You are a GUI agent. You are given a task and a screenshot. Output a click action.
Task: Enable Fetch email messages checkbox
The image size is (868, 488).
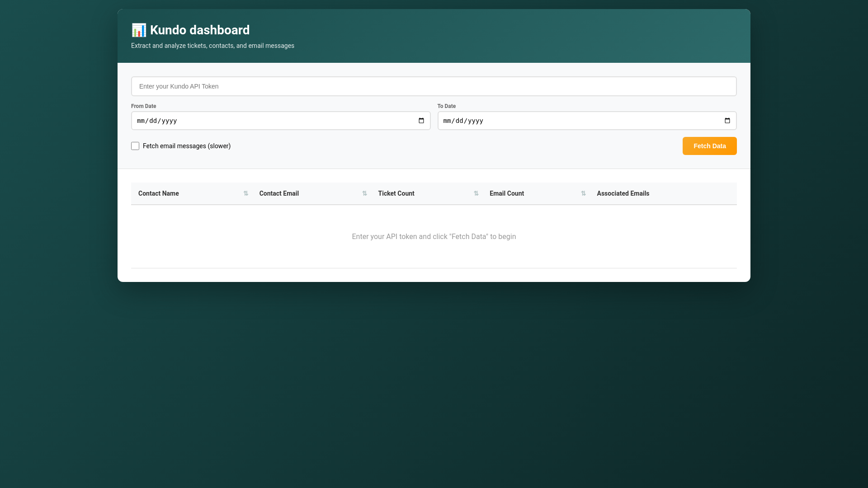[135, 146]
